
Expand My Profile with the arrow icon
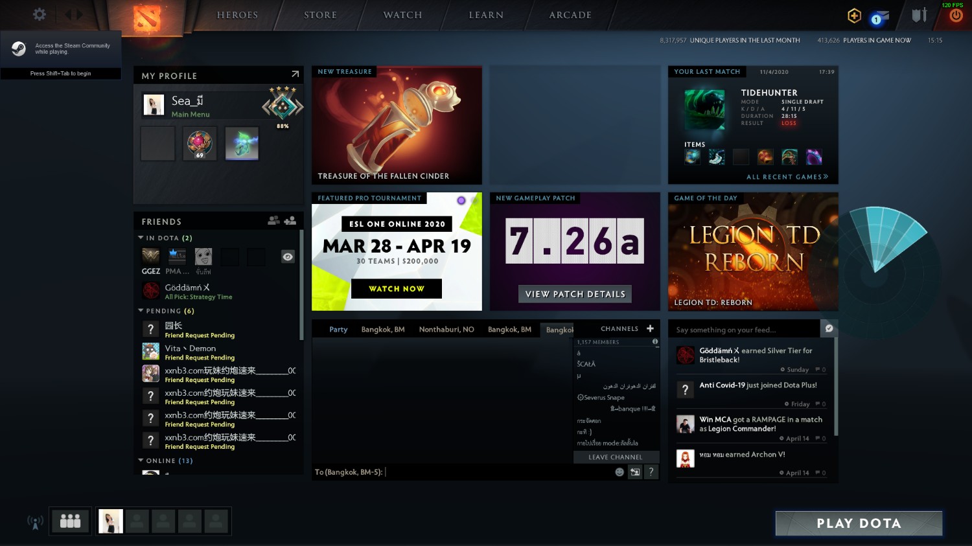[295, 74]
